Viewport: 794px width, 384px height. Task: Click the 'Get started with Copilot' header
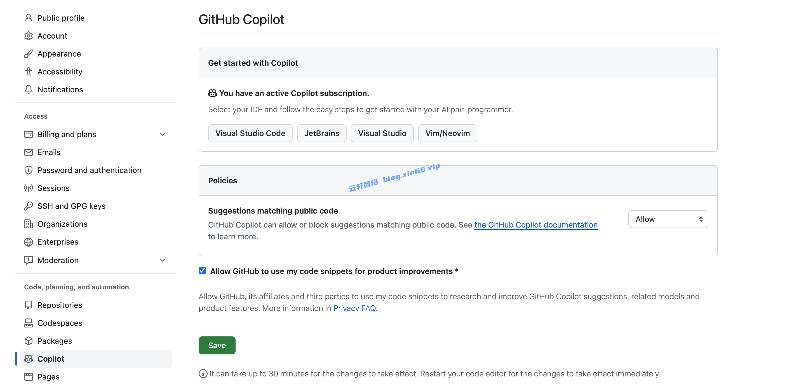pyautogui.click(x=253, y=63)
